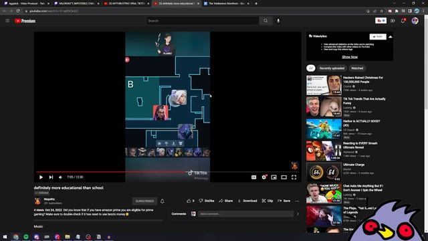Screen dimensions: 428x241
Task: Bookmark this page with star icon
Action: [382, 11]
